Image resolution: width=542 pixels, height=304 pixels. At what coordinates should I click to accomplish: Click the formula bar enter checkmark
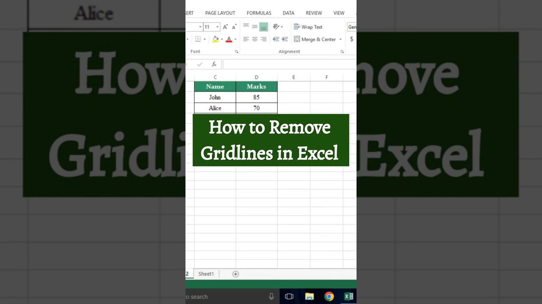(200, 64)
